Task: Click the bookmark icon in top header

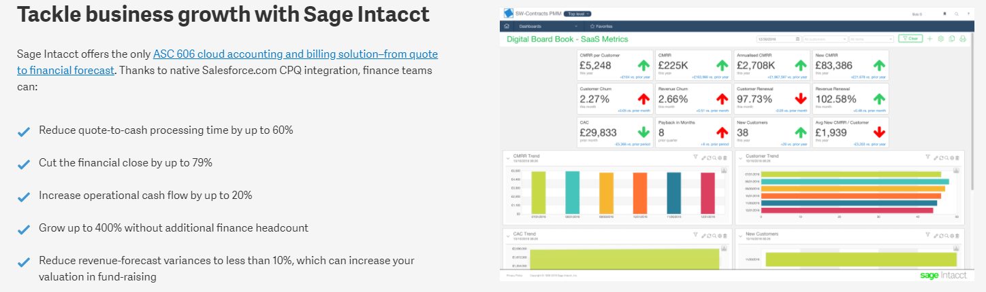Action: [944, 14]
